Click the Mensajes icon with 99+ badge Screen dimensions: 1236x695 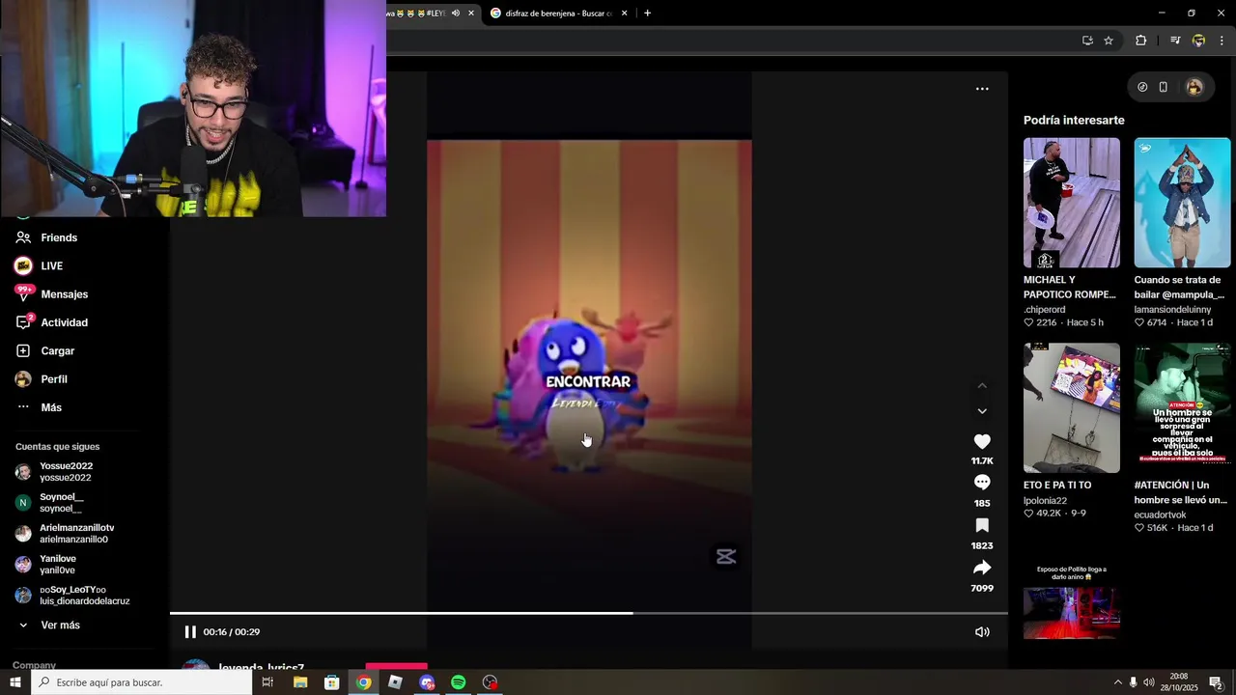(23, 293)
